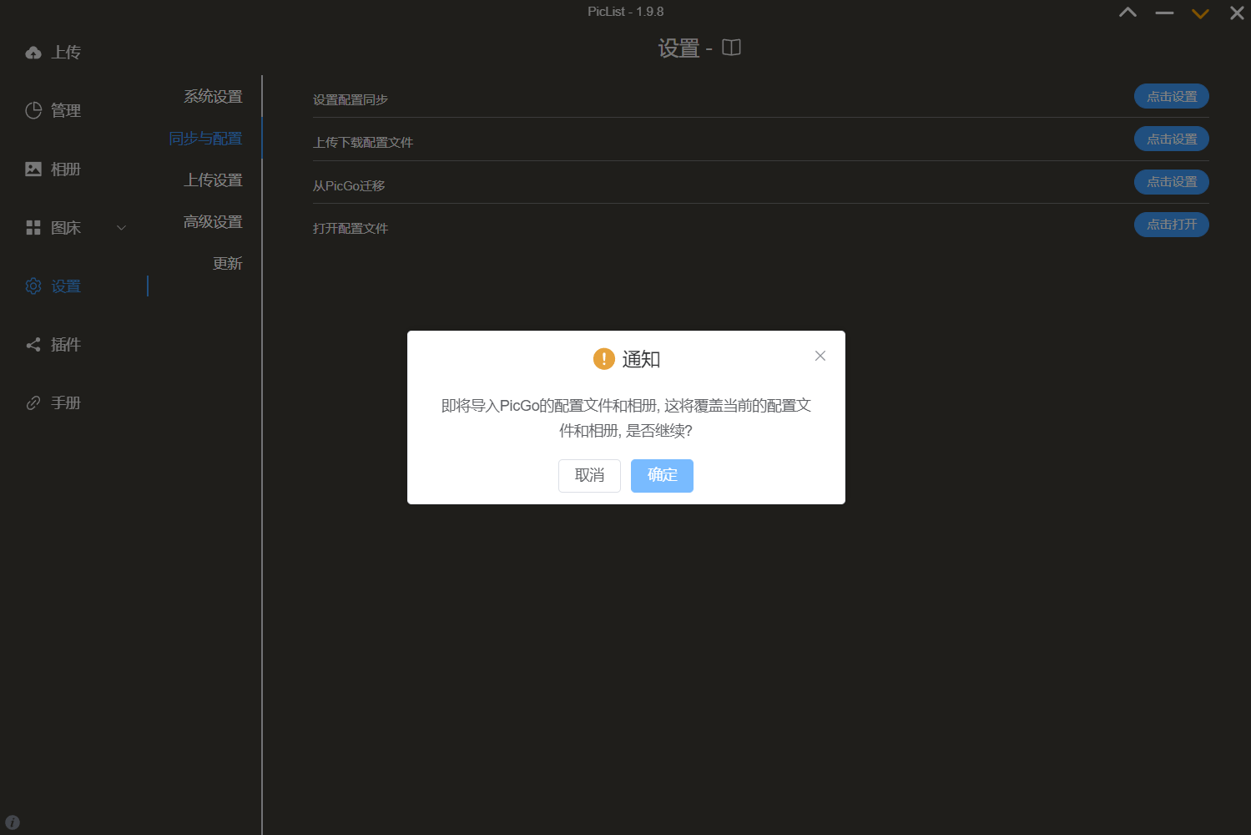Click the 设置 page heading
Image resolution: width=1251 pixels, height=835 pixels.
pyautogui.click(x=678, y=48)
